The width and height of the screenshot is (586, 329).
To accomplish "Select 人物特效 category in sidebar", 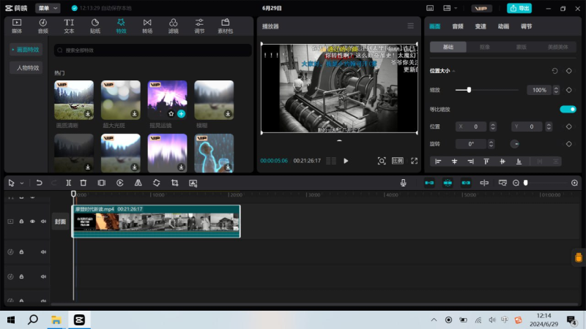I will 27,68.
